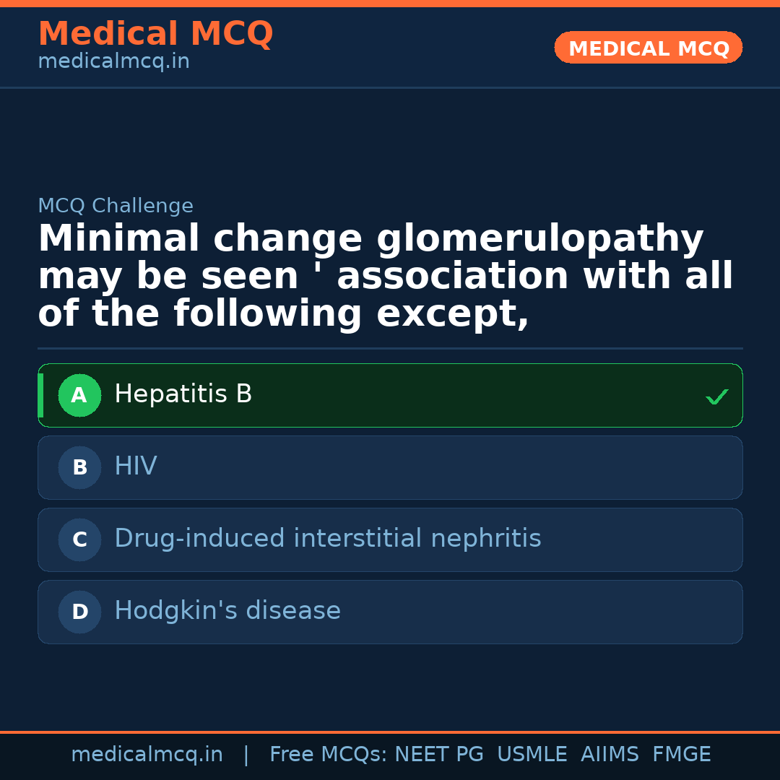780x780 pixels.
Task: Click the letter B circle icon
Action: [x=79, y=468]
